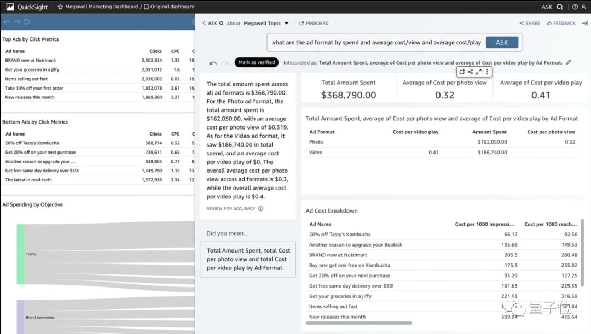Click the Photo row in Ad Format table
Image resolution: width=591 pixels, height=334 pixels.
(442, 142)
